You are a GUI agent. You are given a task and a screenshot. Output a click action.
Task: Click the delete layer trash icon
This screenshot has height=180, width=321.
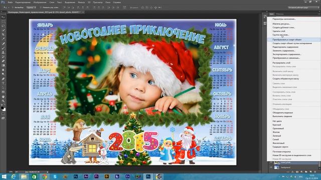(315, 172)
